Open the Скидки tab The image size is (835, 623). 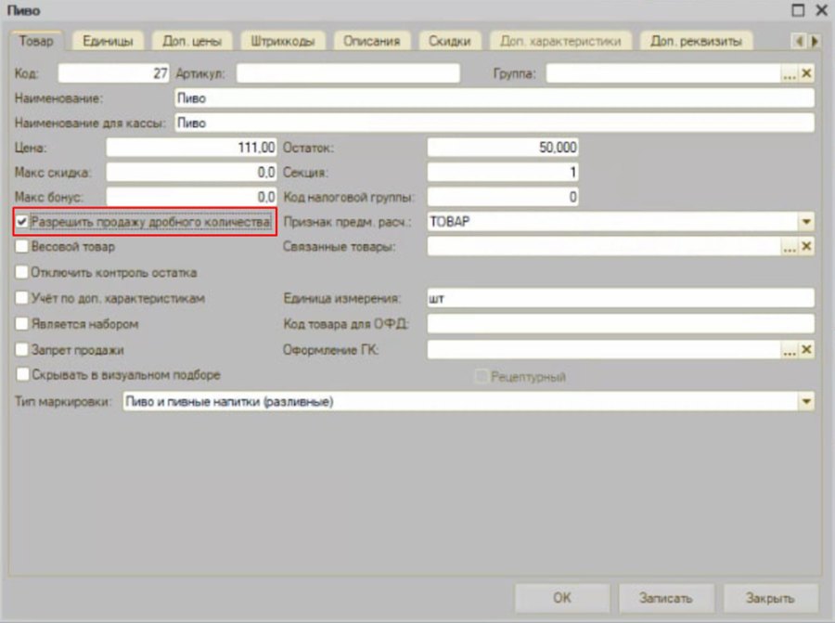coord(449,41)
